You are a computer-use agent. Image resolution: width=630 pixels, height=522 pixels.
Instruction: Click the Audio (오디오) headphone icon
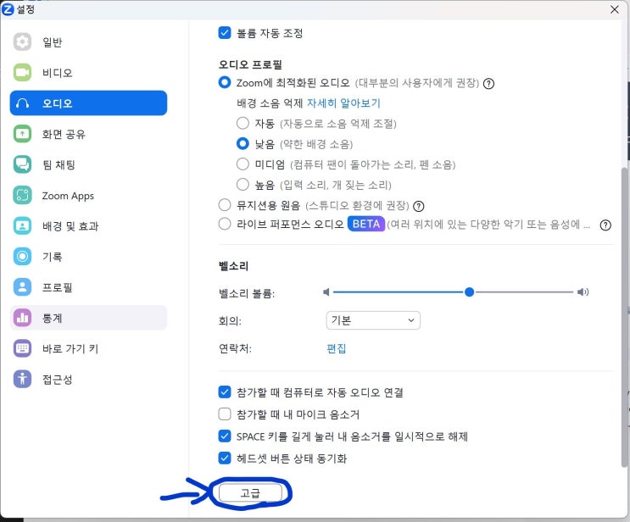[x=22, y=103]
